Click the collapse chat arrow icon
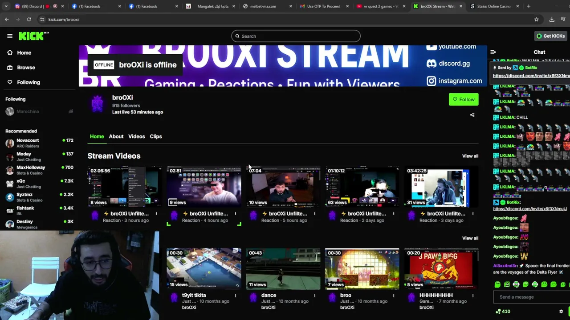 493,52
